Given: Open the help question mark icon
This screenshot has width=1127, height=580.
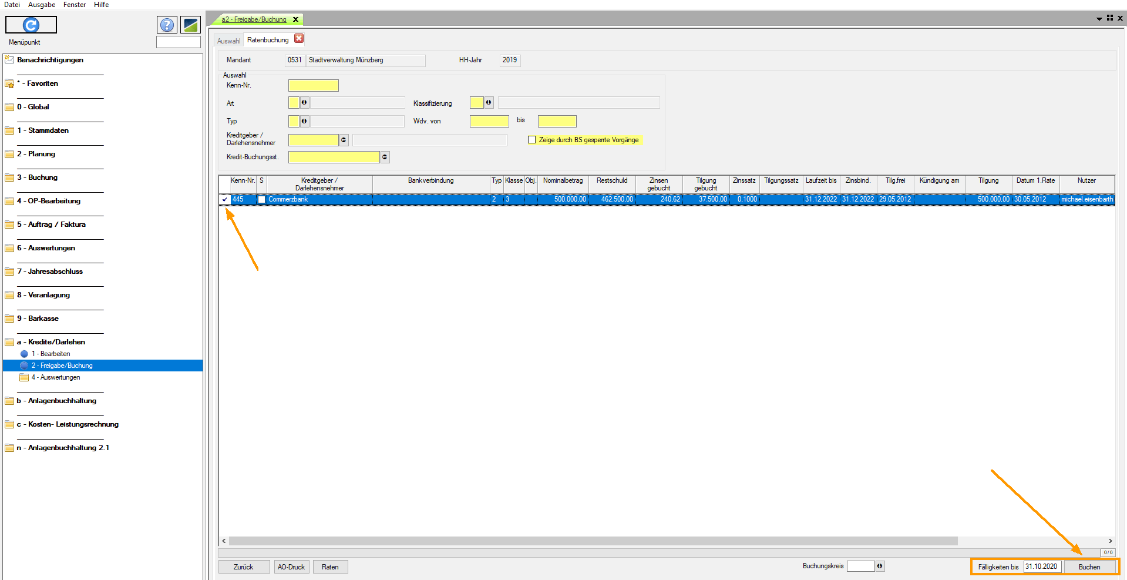Looking at the screenshot, I should [167, 25].
